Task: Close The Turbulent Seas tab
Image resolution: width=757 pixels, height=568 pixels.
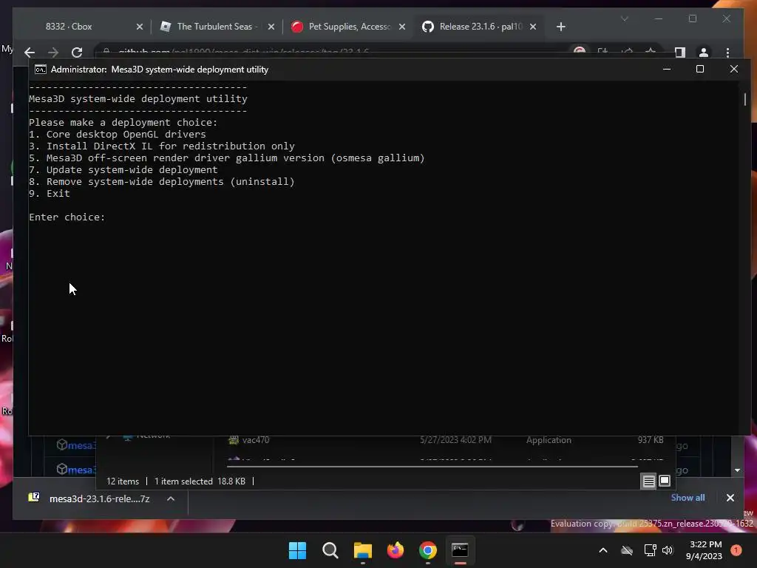Action: coord(271,27)
